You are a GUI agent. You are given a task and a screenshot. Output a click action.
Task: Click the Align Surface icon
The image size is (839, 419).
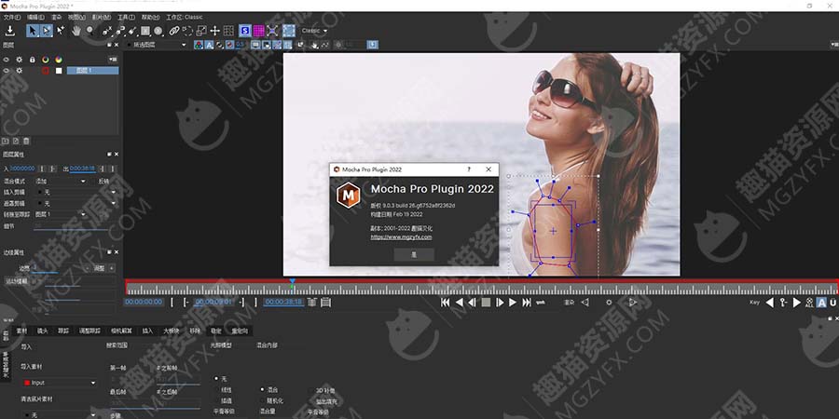coord(272,31)
